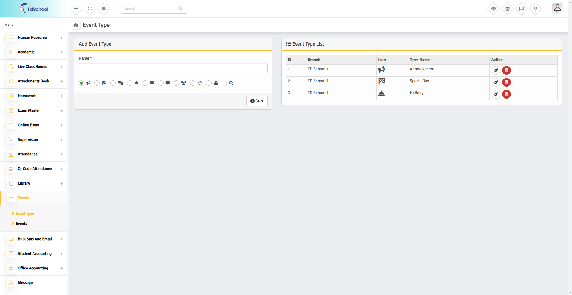Viewport: 572px width, 295px height.
Task: Expand the Human Resource menu
Action: [x=32, y=38]
